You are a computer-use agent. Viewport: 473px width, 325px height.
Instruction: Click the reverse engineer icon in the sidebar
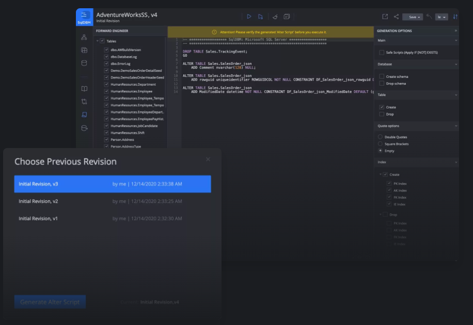pos(84,128)
